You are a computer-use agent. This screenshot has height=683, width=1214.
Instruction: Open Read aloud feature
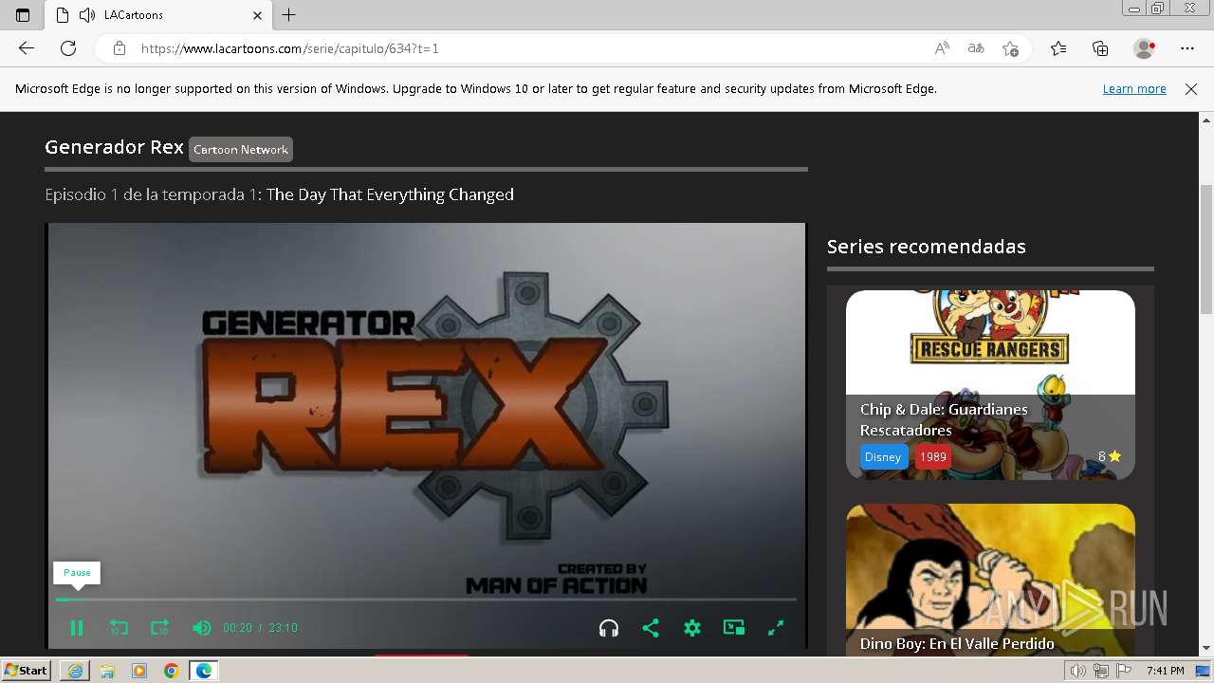tap(942, 48)
